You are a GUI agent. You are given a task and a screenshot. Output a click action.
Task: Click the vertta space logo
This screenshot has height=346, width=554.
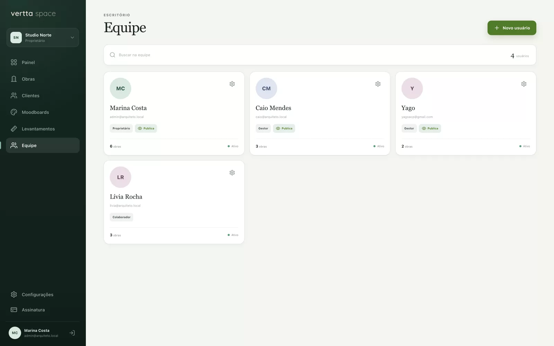33,14
